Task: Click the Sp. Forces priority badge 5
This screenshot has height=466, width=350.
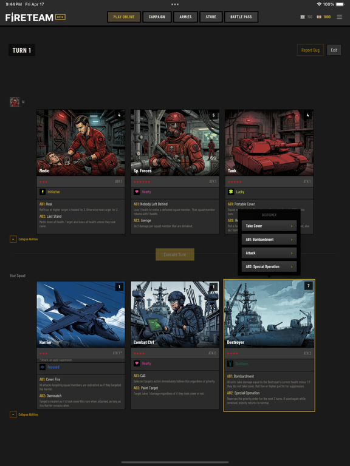Action: coord(213,115)
